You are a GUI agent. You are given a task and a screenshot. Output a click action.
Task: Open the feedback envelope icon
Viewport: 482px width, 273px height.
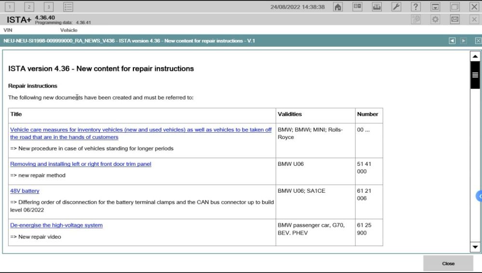(x=455, y=19)
